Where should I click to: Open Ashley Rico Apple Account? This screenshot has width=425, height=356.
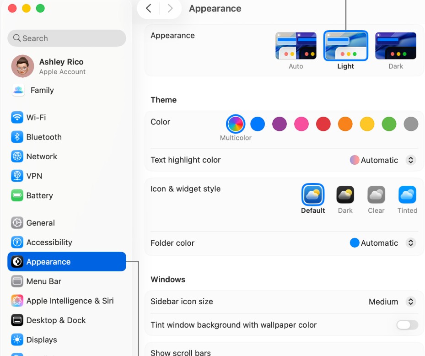pos(61,66)
